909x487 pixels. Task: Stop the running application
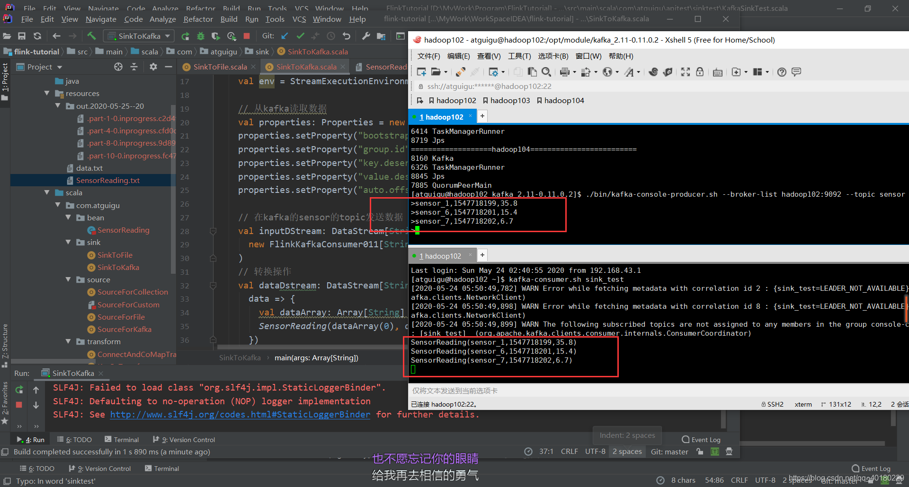point(246,36)
